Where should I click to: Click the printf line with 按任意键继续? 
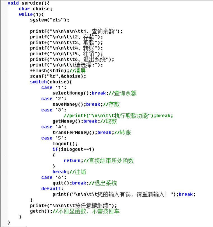pyautogui.click(x=74, y=206)
